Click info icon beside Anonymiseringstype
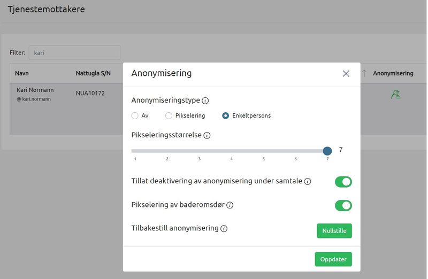 coord(205,100)
